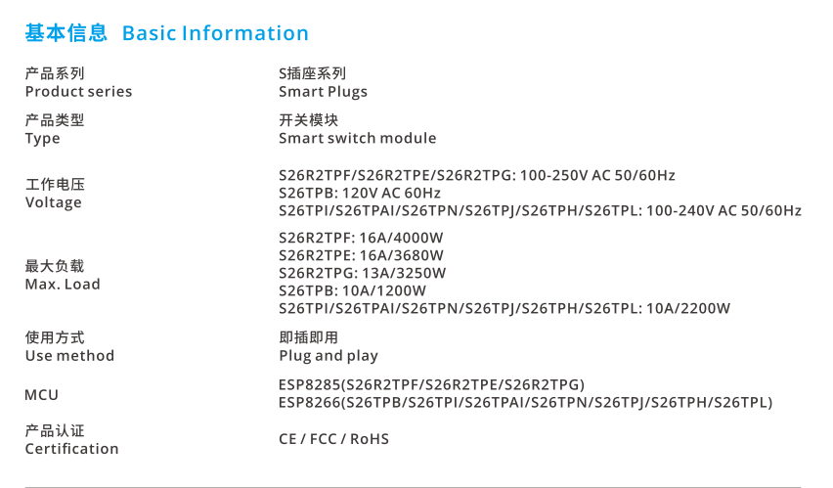Select the 'S26TPB: 120V AC 60Hz' line
This screenshot has width=833, height=488.
tap(360, 193)
